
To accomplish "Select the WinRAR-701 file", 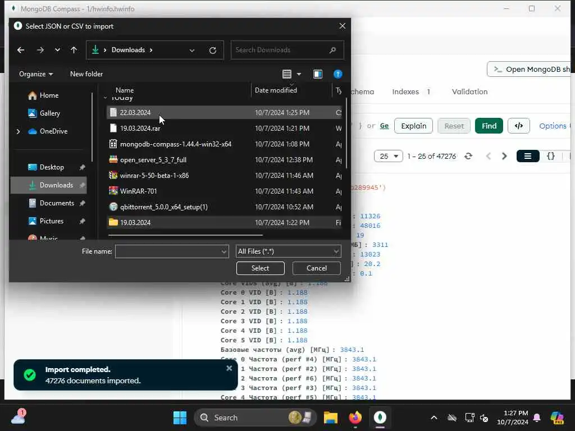I will point(224,191).
